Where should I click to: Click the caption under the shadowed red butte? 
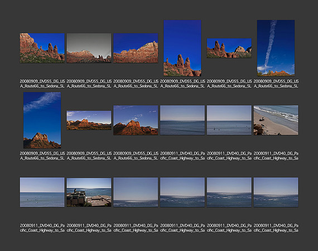tap(136, 156)
